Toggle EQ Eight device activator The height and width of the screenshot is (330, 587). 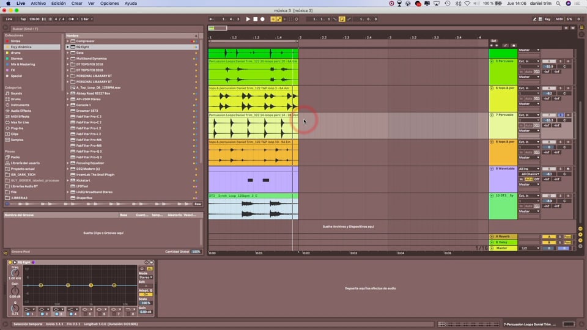tap(10, 262)
